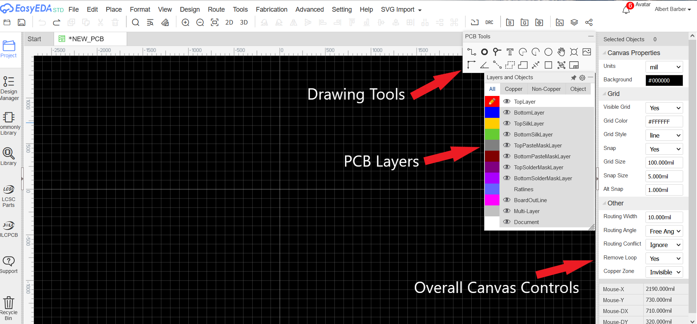Select the Connect Pad to Pad tool
Image resolution: width=697 pixels, height=324 pixels.
click(x=497, y=65)
